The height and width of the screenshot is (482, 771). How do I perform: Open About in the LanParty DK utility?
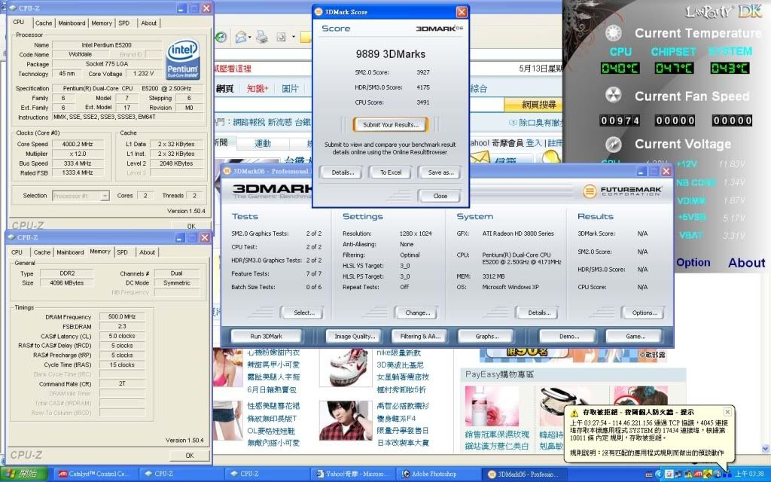(x=746, y=263)
